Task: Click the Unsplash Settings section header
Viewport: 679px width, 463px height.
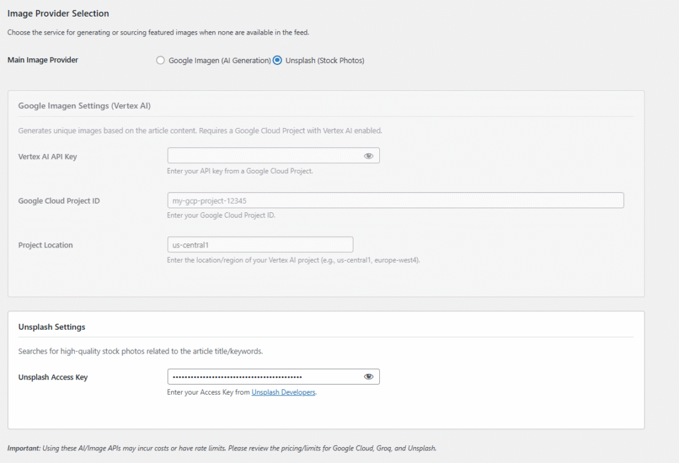Action: (51, 326)
